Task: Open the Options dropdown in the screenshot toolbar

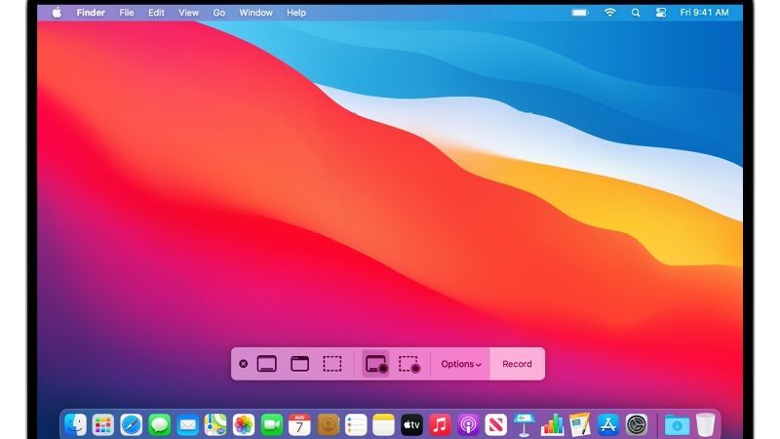Action: 460,364
